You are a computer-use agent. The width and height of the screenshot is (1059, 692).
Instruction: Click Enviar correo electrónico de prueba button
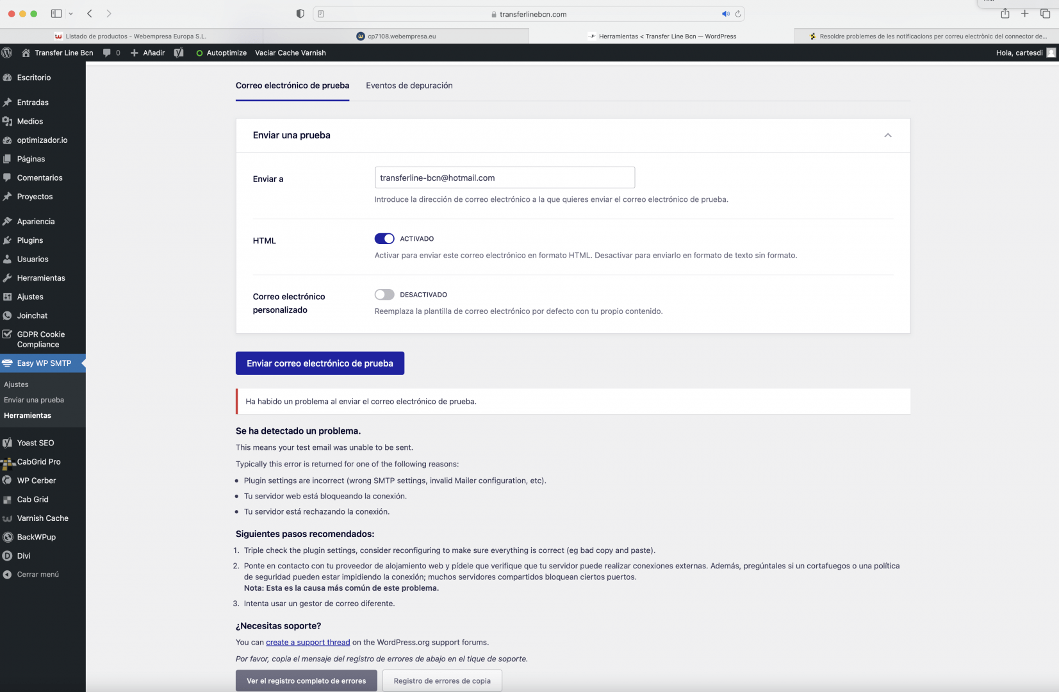tap(320, 363)
